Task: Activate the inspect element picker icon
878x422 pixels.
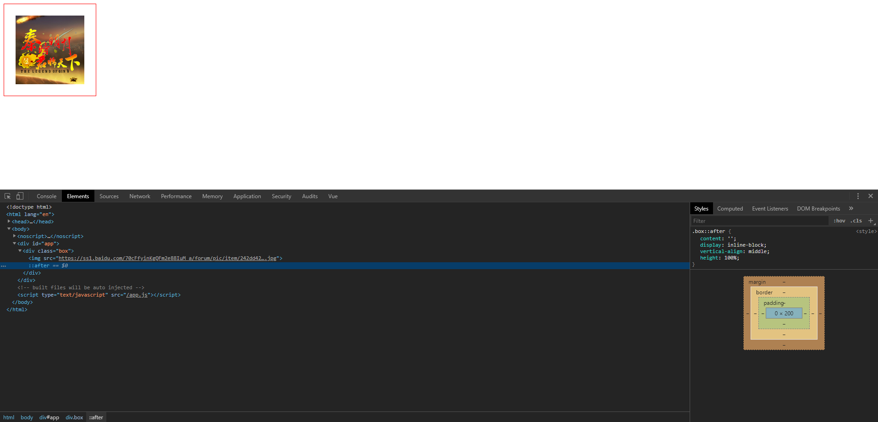Action: 7,196
